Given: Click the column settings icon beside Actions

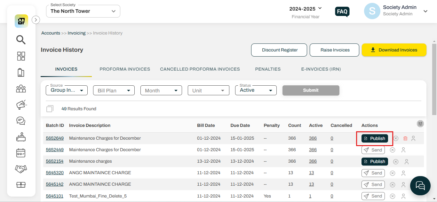Looking at the screenshot, I should point(420,124).
